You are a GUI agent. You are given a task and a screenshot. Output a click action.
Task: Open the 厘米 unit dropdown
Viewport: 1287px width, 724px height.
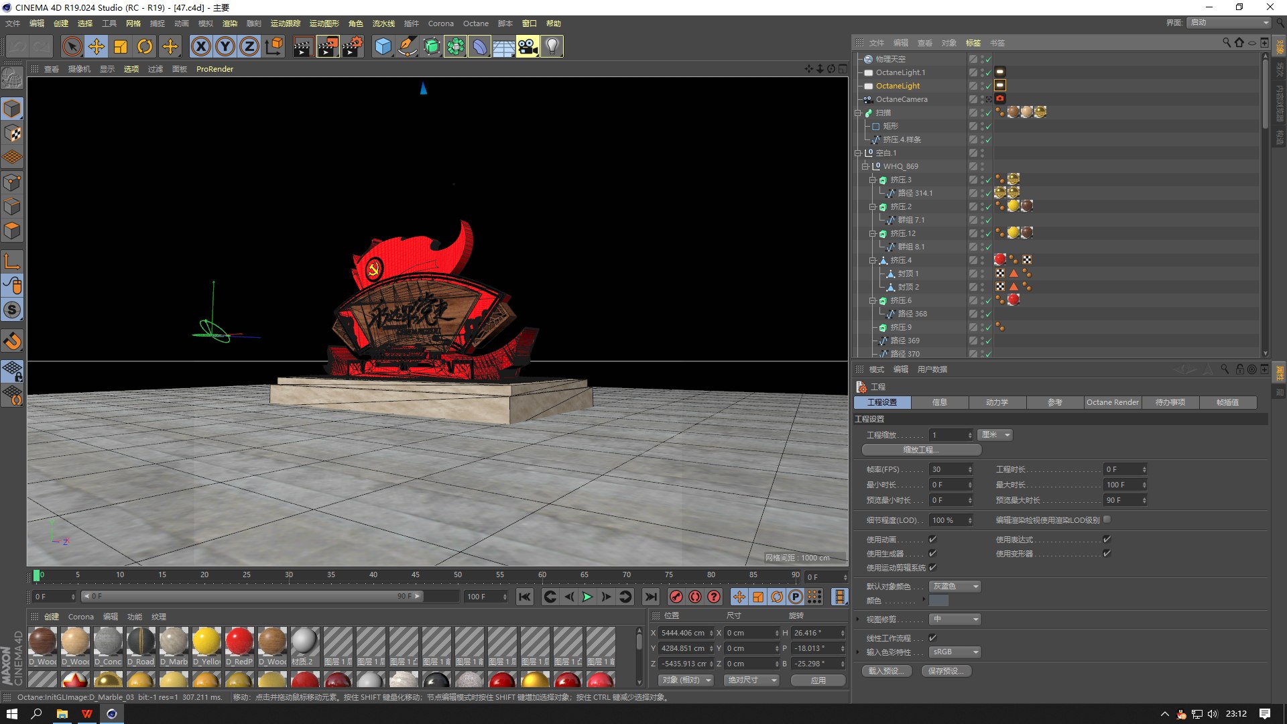click(995, 435)
